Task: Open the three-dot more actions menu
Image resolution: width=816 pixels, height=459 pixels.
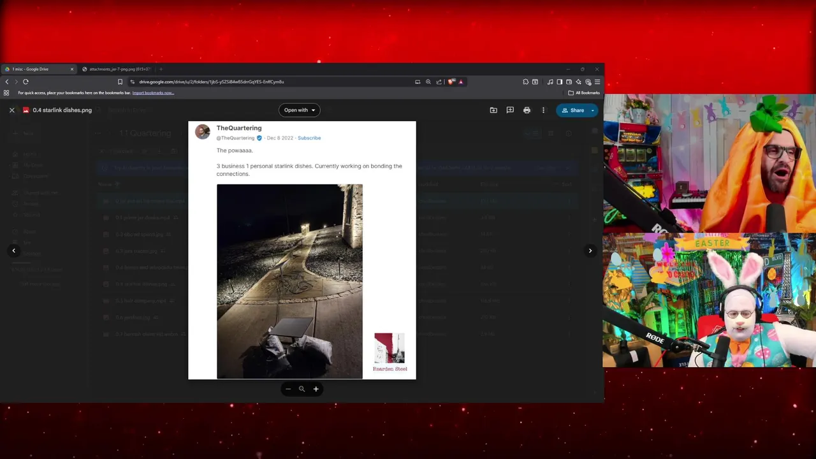Action: (543, 110)
